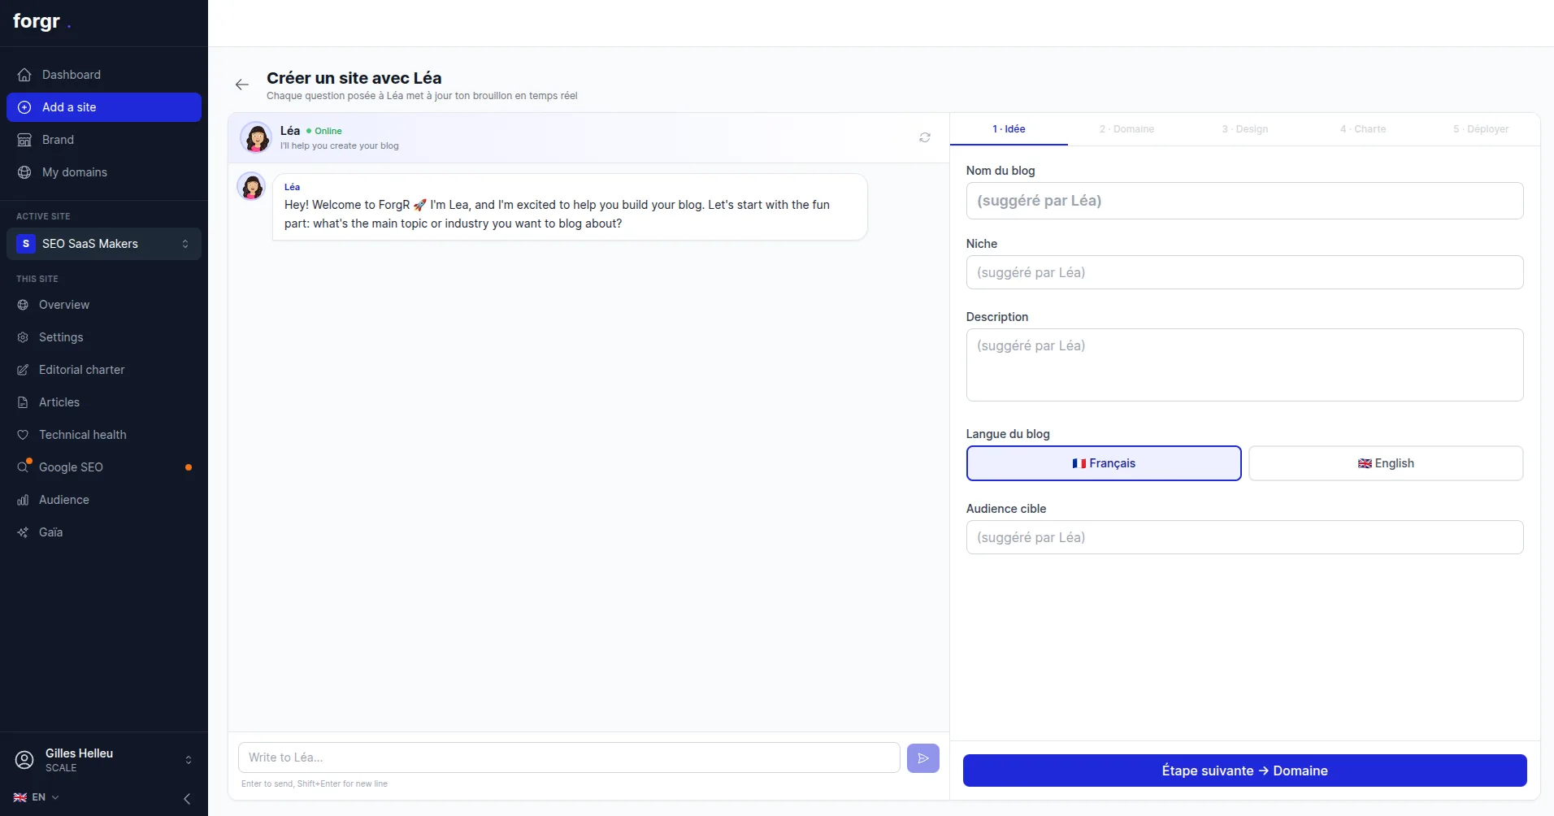Collapse the sidebar with the bottom chevron
1554x816 pixels.
(x=187, y=799)
